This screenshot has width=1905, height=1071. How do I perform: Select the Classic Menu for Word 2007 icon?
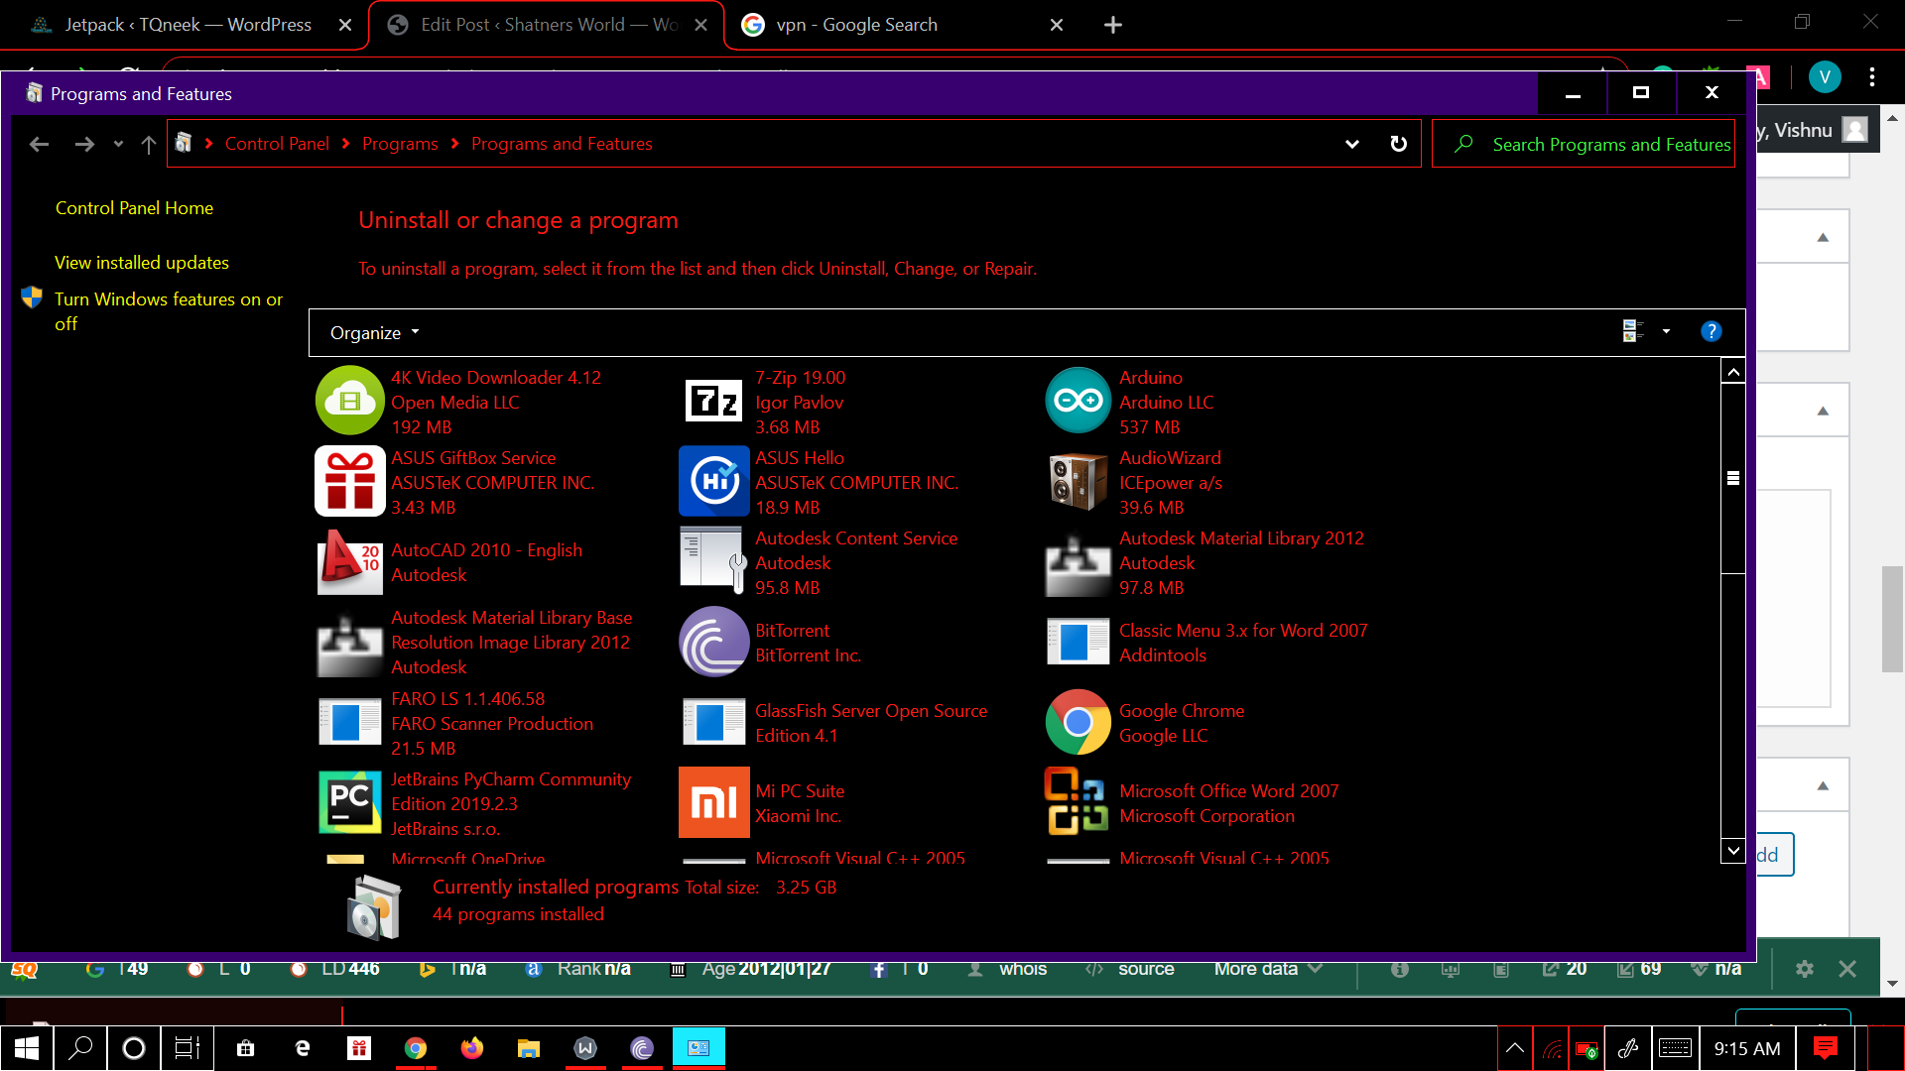click(x=1078, y=642)
